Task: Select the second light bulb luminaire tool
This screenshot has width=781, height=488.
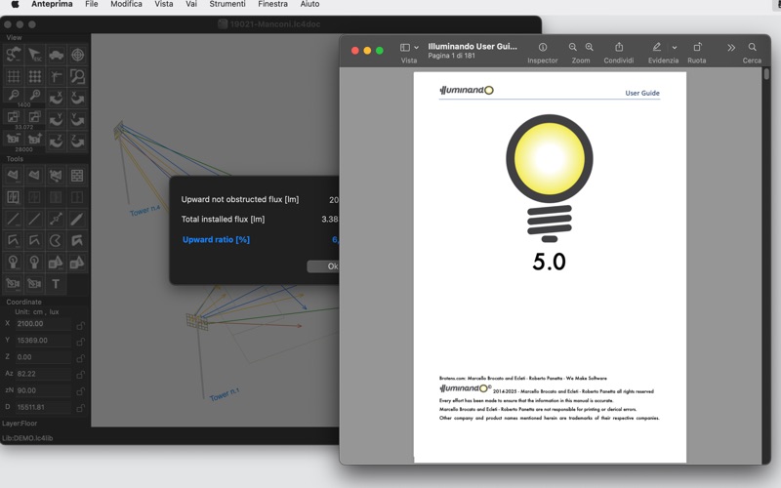Action: coord(34,263)
